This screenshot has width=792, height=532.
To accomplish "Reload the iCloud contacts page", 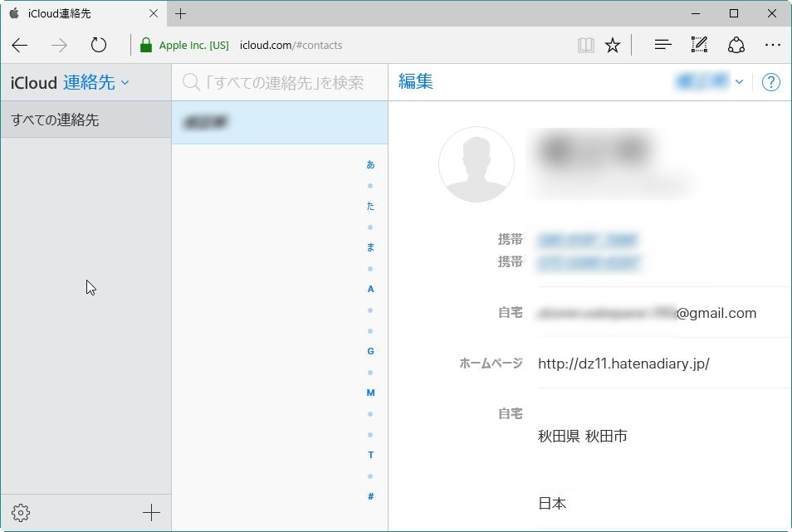I will pos(99,46).
